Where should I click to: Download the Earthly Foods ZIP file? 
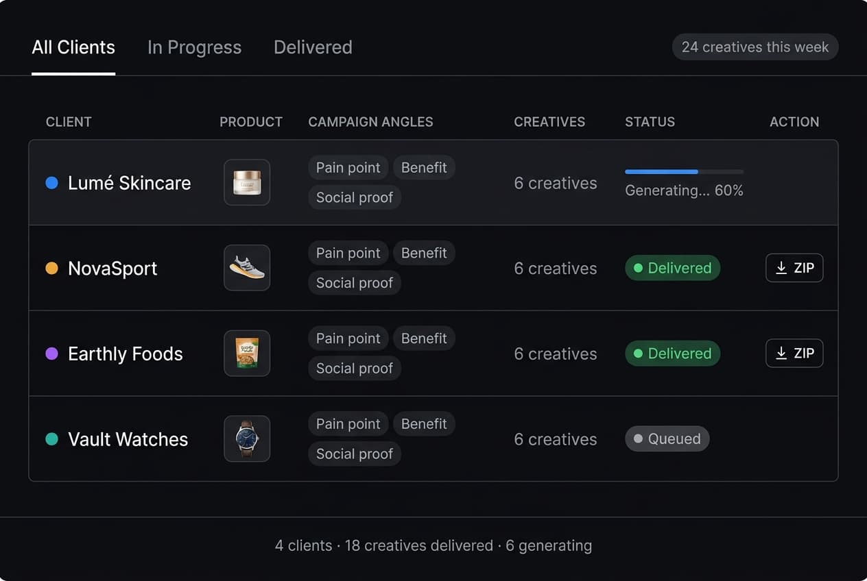pos(794,354)
